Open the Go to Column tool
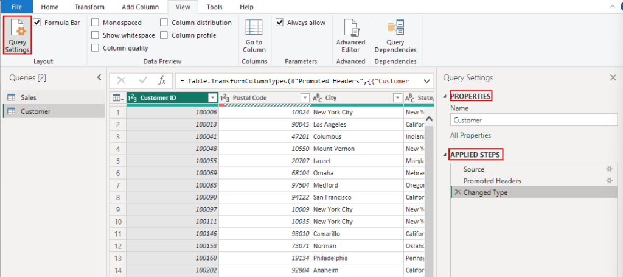The image size is (623, 277). [x=254, y=36]
